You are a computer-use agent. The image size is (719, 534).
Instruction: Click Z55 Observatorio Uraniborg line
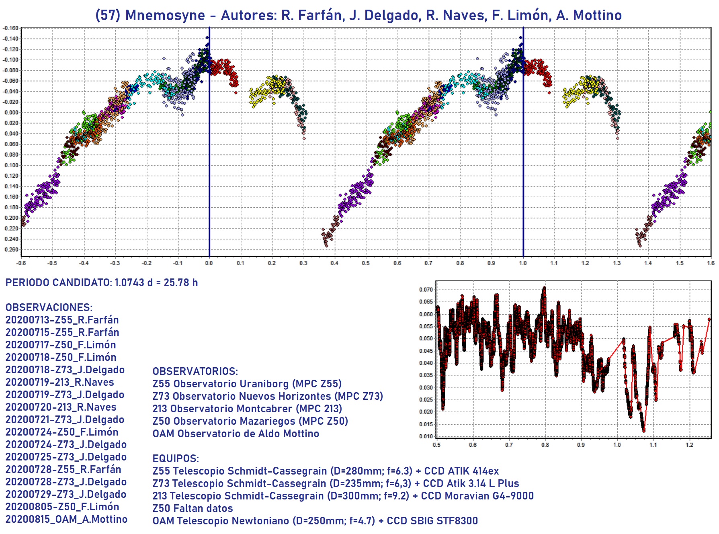[247, 384]
